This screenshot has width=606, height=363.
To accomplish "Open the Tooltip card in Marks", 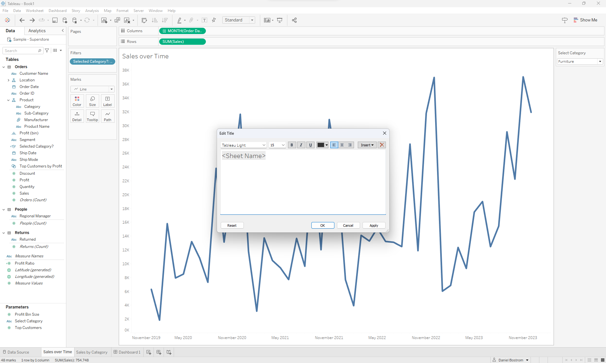I will click(92, 116).
